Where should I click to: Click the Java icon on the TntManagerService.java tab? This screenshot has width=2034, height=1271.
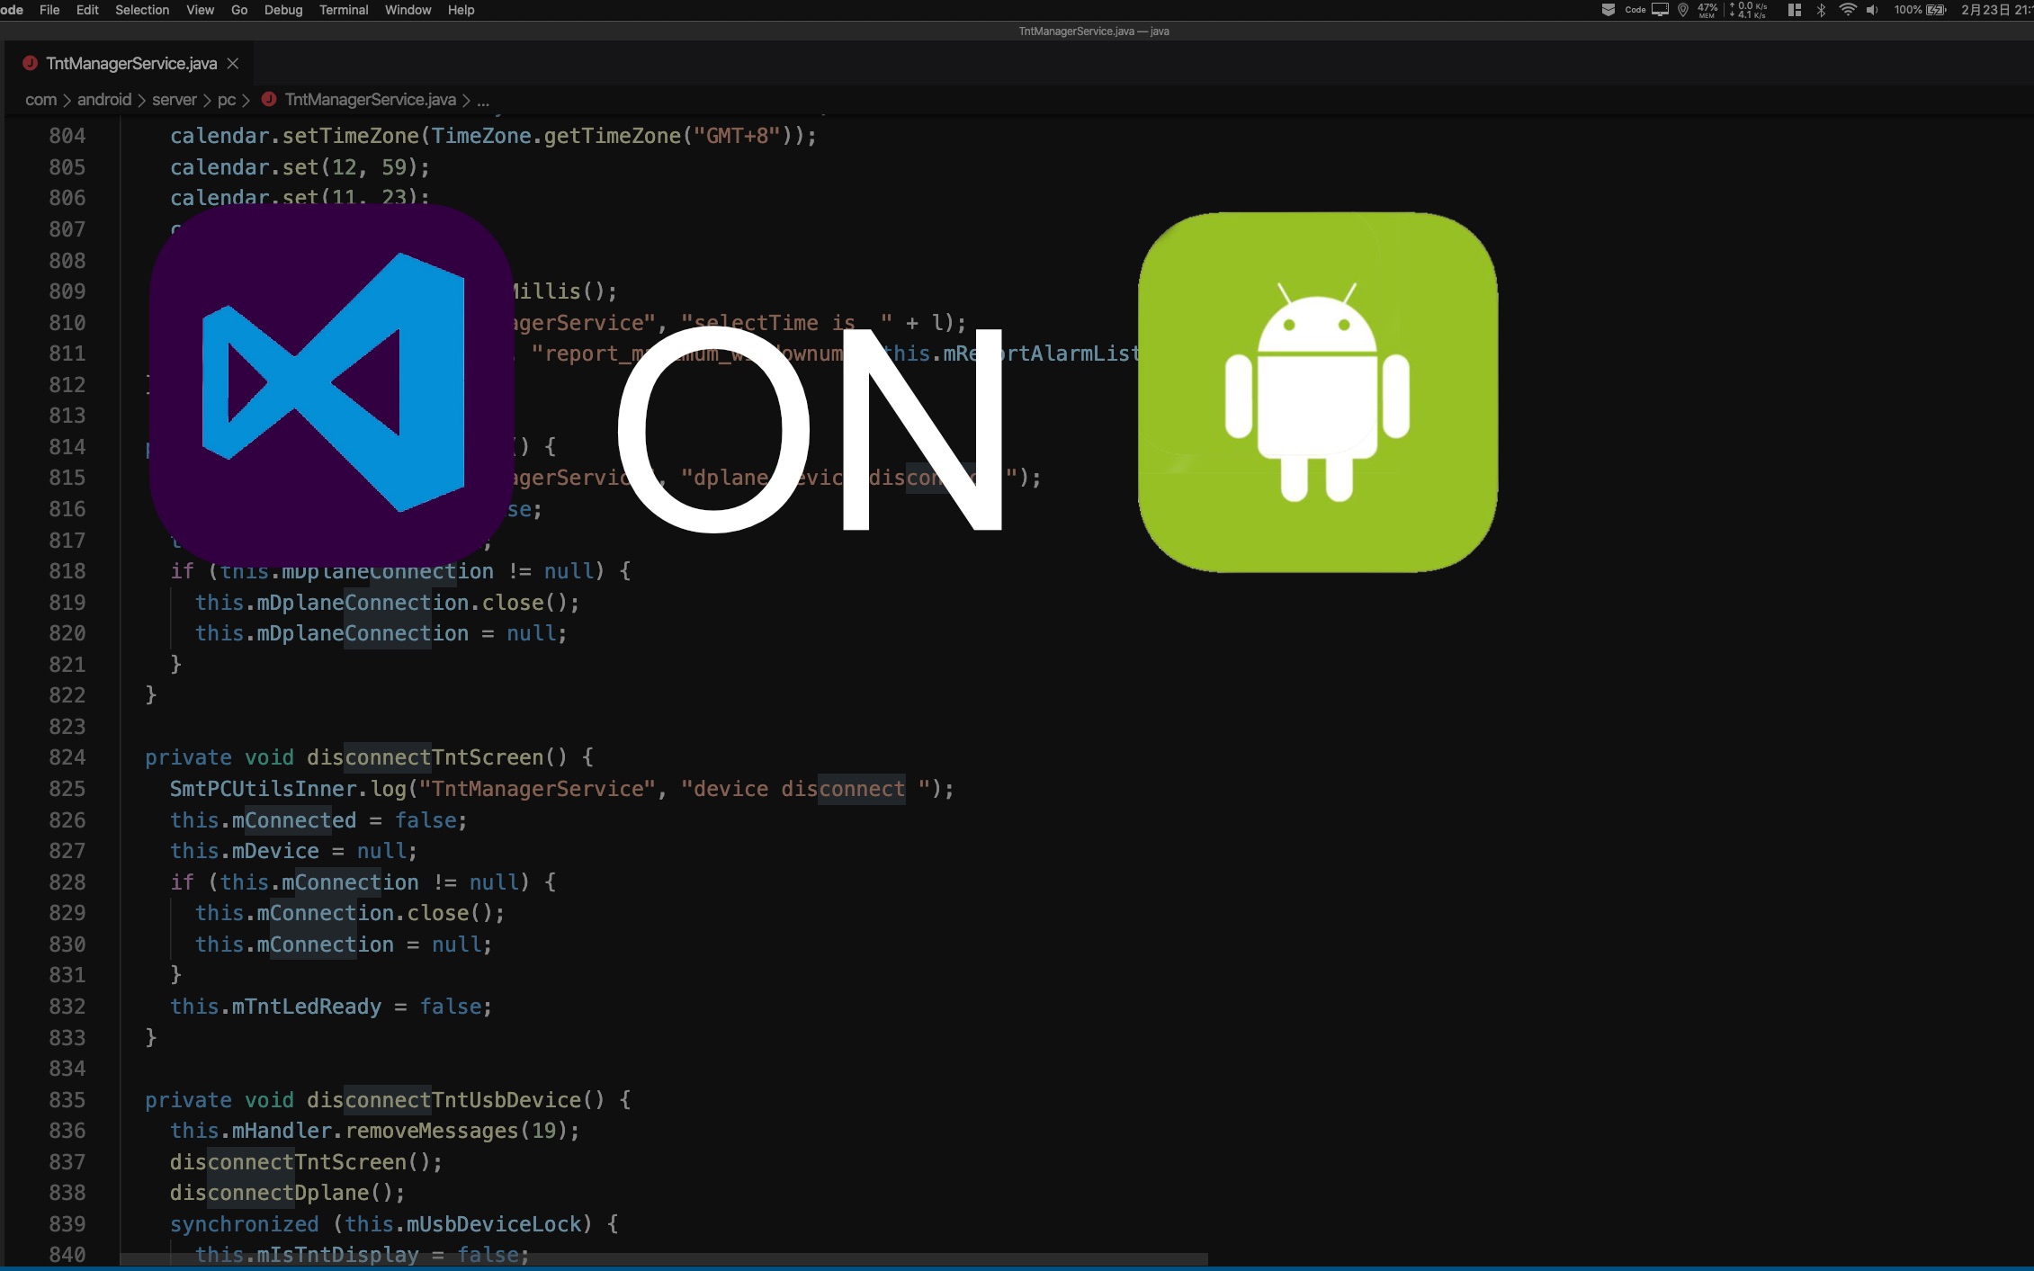[x=30, y=62]
